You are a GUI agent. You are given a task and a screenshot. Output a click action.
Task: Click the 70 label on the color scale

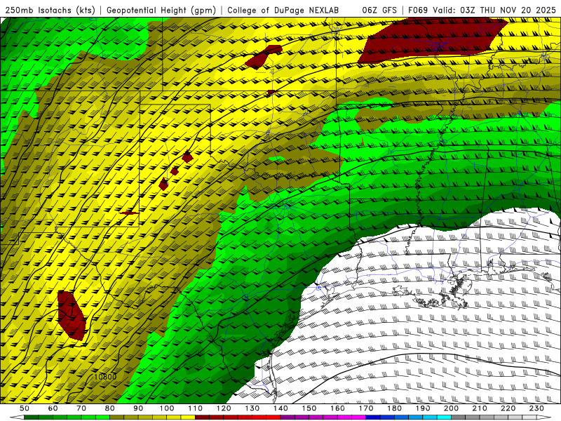[x=81, y=408]
